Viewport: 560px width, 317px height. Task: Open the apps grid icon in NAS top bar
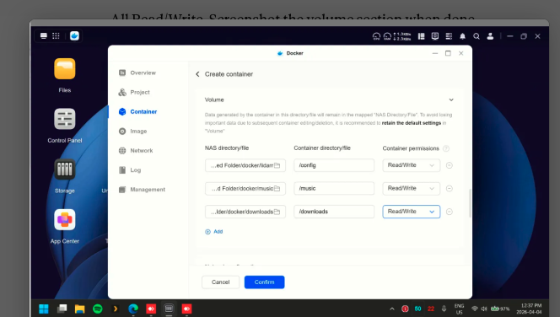(56, 36)
